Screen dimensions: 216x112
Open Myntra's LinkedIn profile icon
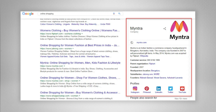pos(159,89)
